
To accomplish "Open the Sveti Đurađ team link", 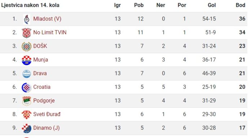I will [47, 114].
